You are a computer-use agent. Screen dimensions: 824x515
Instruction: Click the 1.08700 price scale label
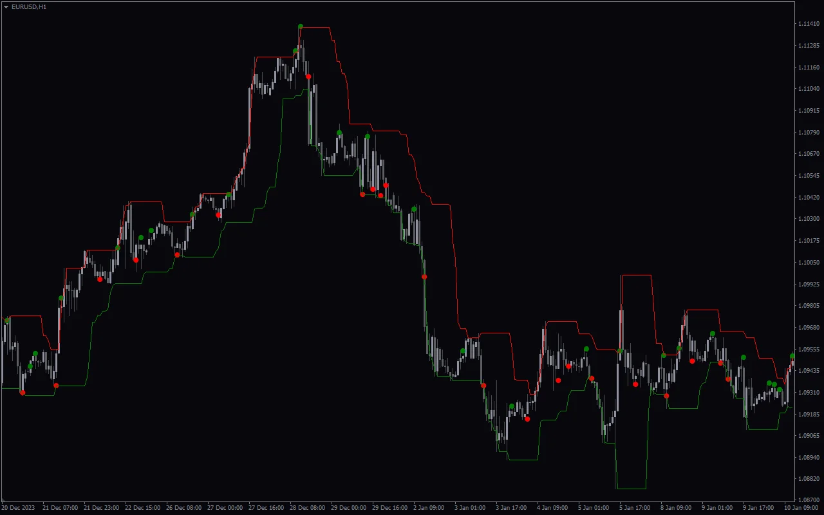(808, 500)
